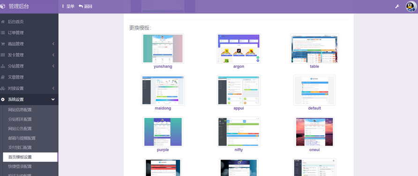Open the penguin avatar user menu

point(411,7)
